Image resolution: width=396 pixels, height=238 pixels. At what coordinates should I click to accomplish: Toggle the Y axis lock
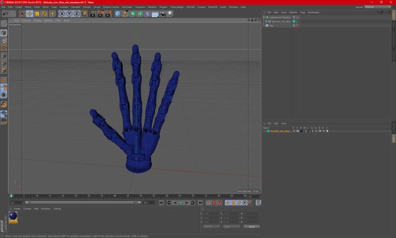tap(69, 14)
